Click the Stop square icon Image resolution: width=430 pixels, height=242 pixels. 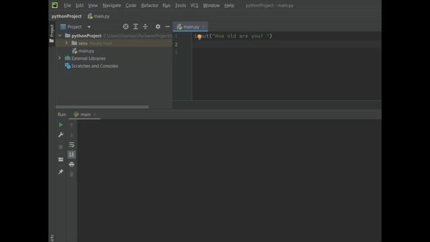[60, 147]
